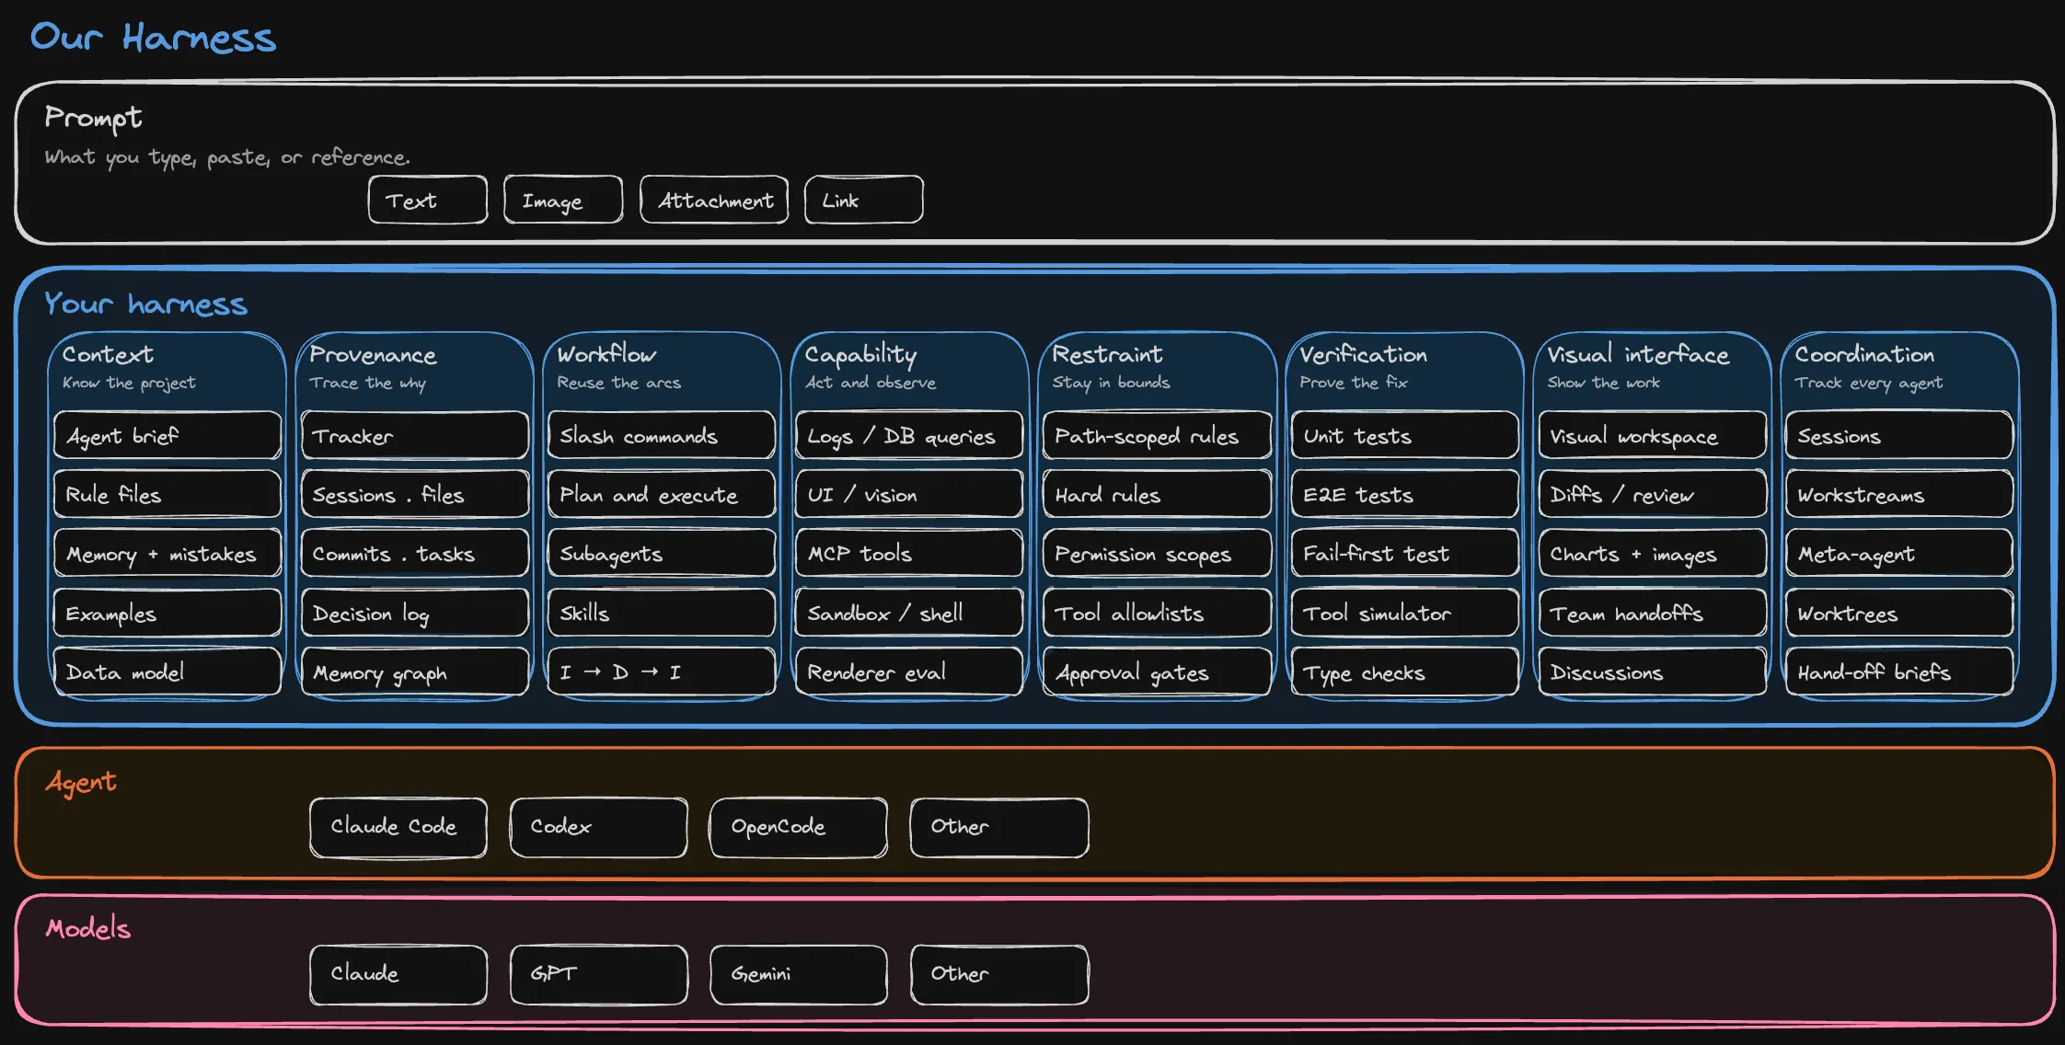Click the Gemini model box
Image resolution: width=2065 pixels, height=1045 pixels.
[799, 974]
